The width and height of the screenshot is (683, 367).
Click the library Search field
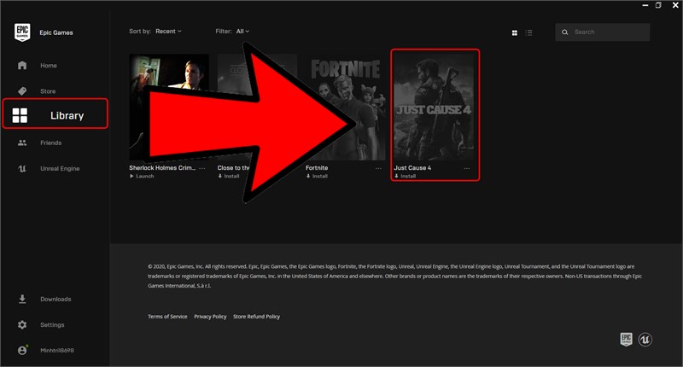(603, 32)
